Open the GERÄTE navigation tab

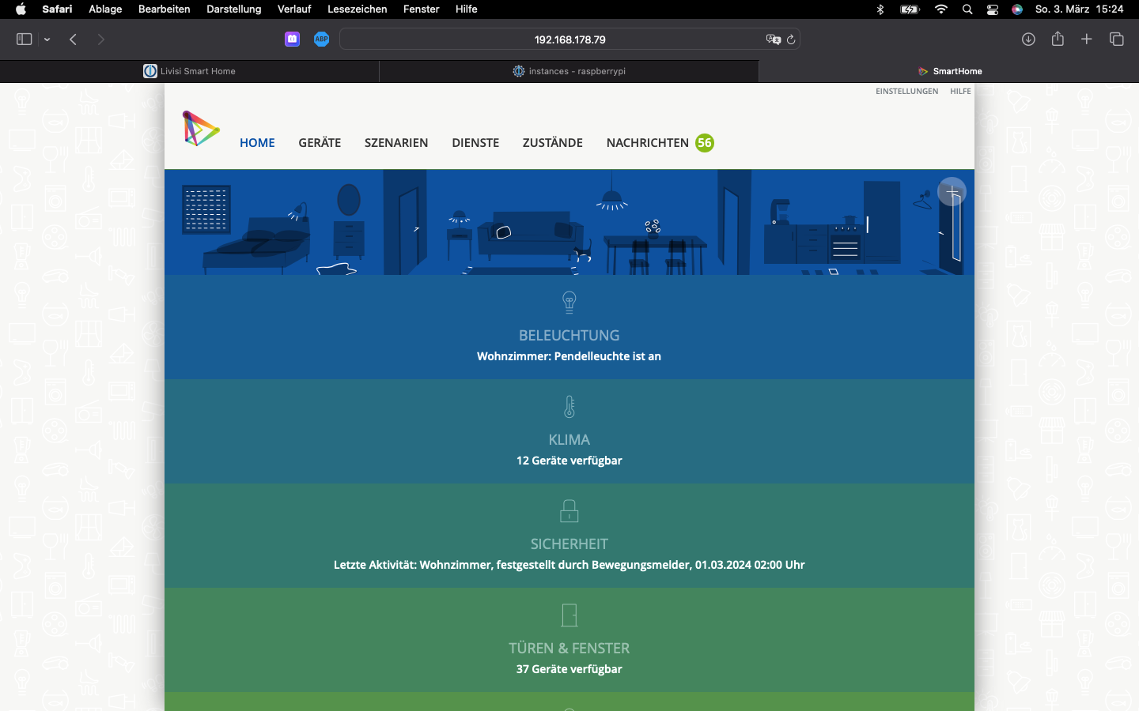tap(320, 143)
